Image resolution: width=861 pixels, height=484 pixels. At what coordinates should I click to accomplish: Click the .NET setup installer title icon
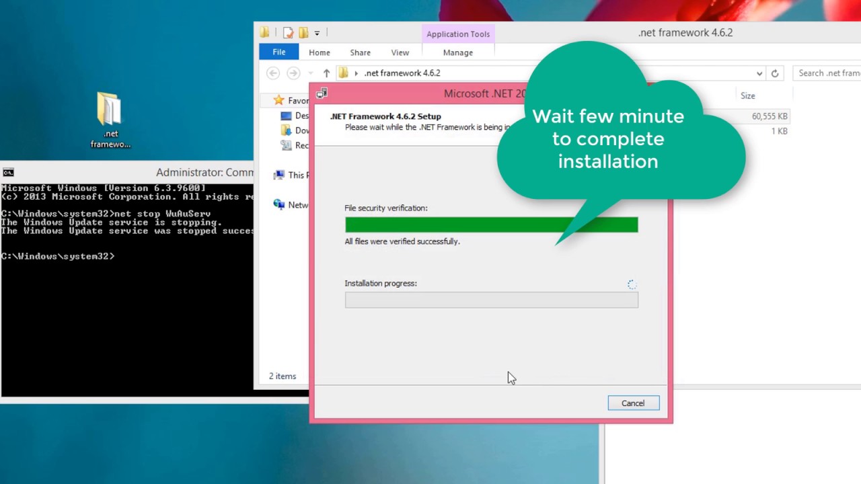click(x=322, y=93)
